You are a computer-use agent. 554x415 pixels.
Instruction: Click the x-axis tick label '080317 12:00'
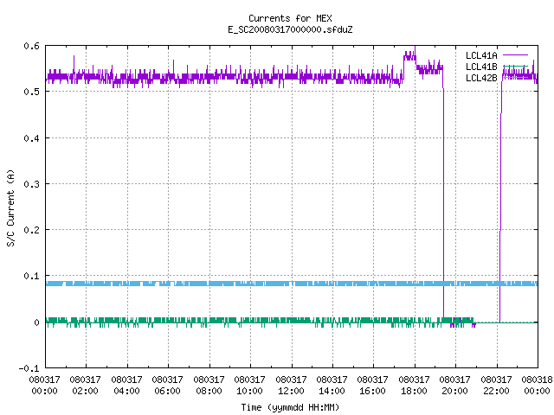291,386
